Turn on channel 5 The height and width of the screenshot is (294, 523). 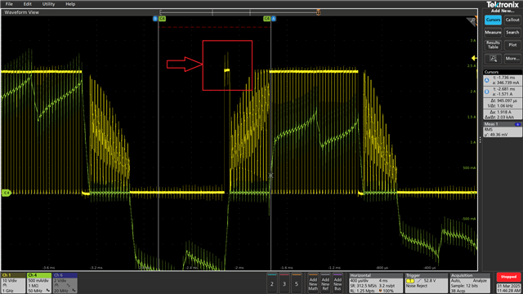coord(297,283)
